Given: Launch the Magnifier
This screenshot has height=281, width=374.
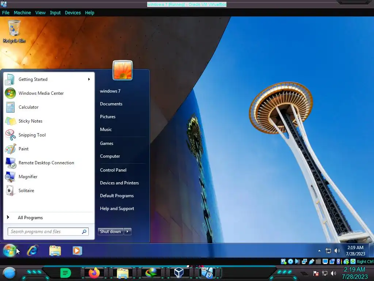Looking at the screenshot, I should click(49, 177).
